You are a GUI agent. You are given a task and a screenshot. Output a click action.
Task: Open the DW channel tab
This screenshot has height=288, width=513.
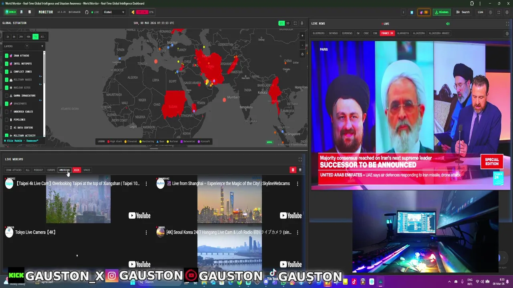point(358,33)
